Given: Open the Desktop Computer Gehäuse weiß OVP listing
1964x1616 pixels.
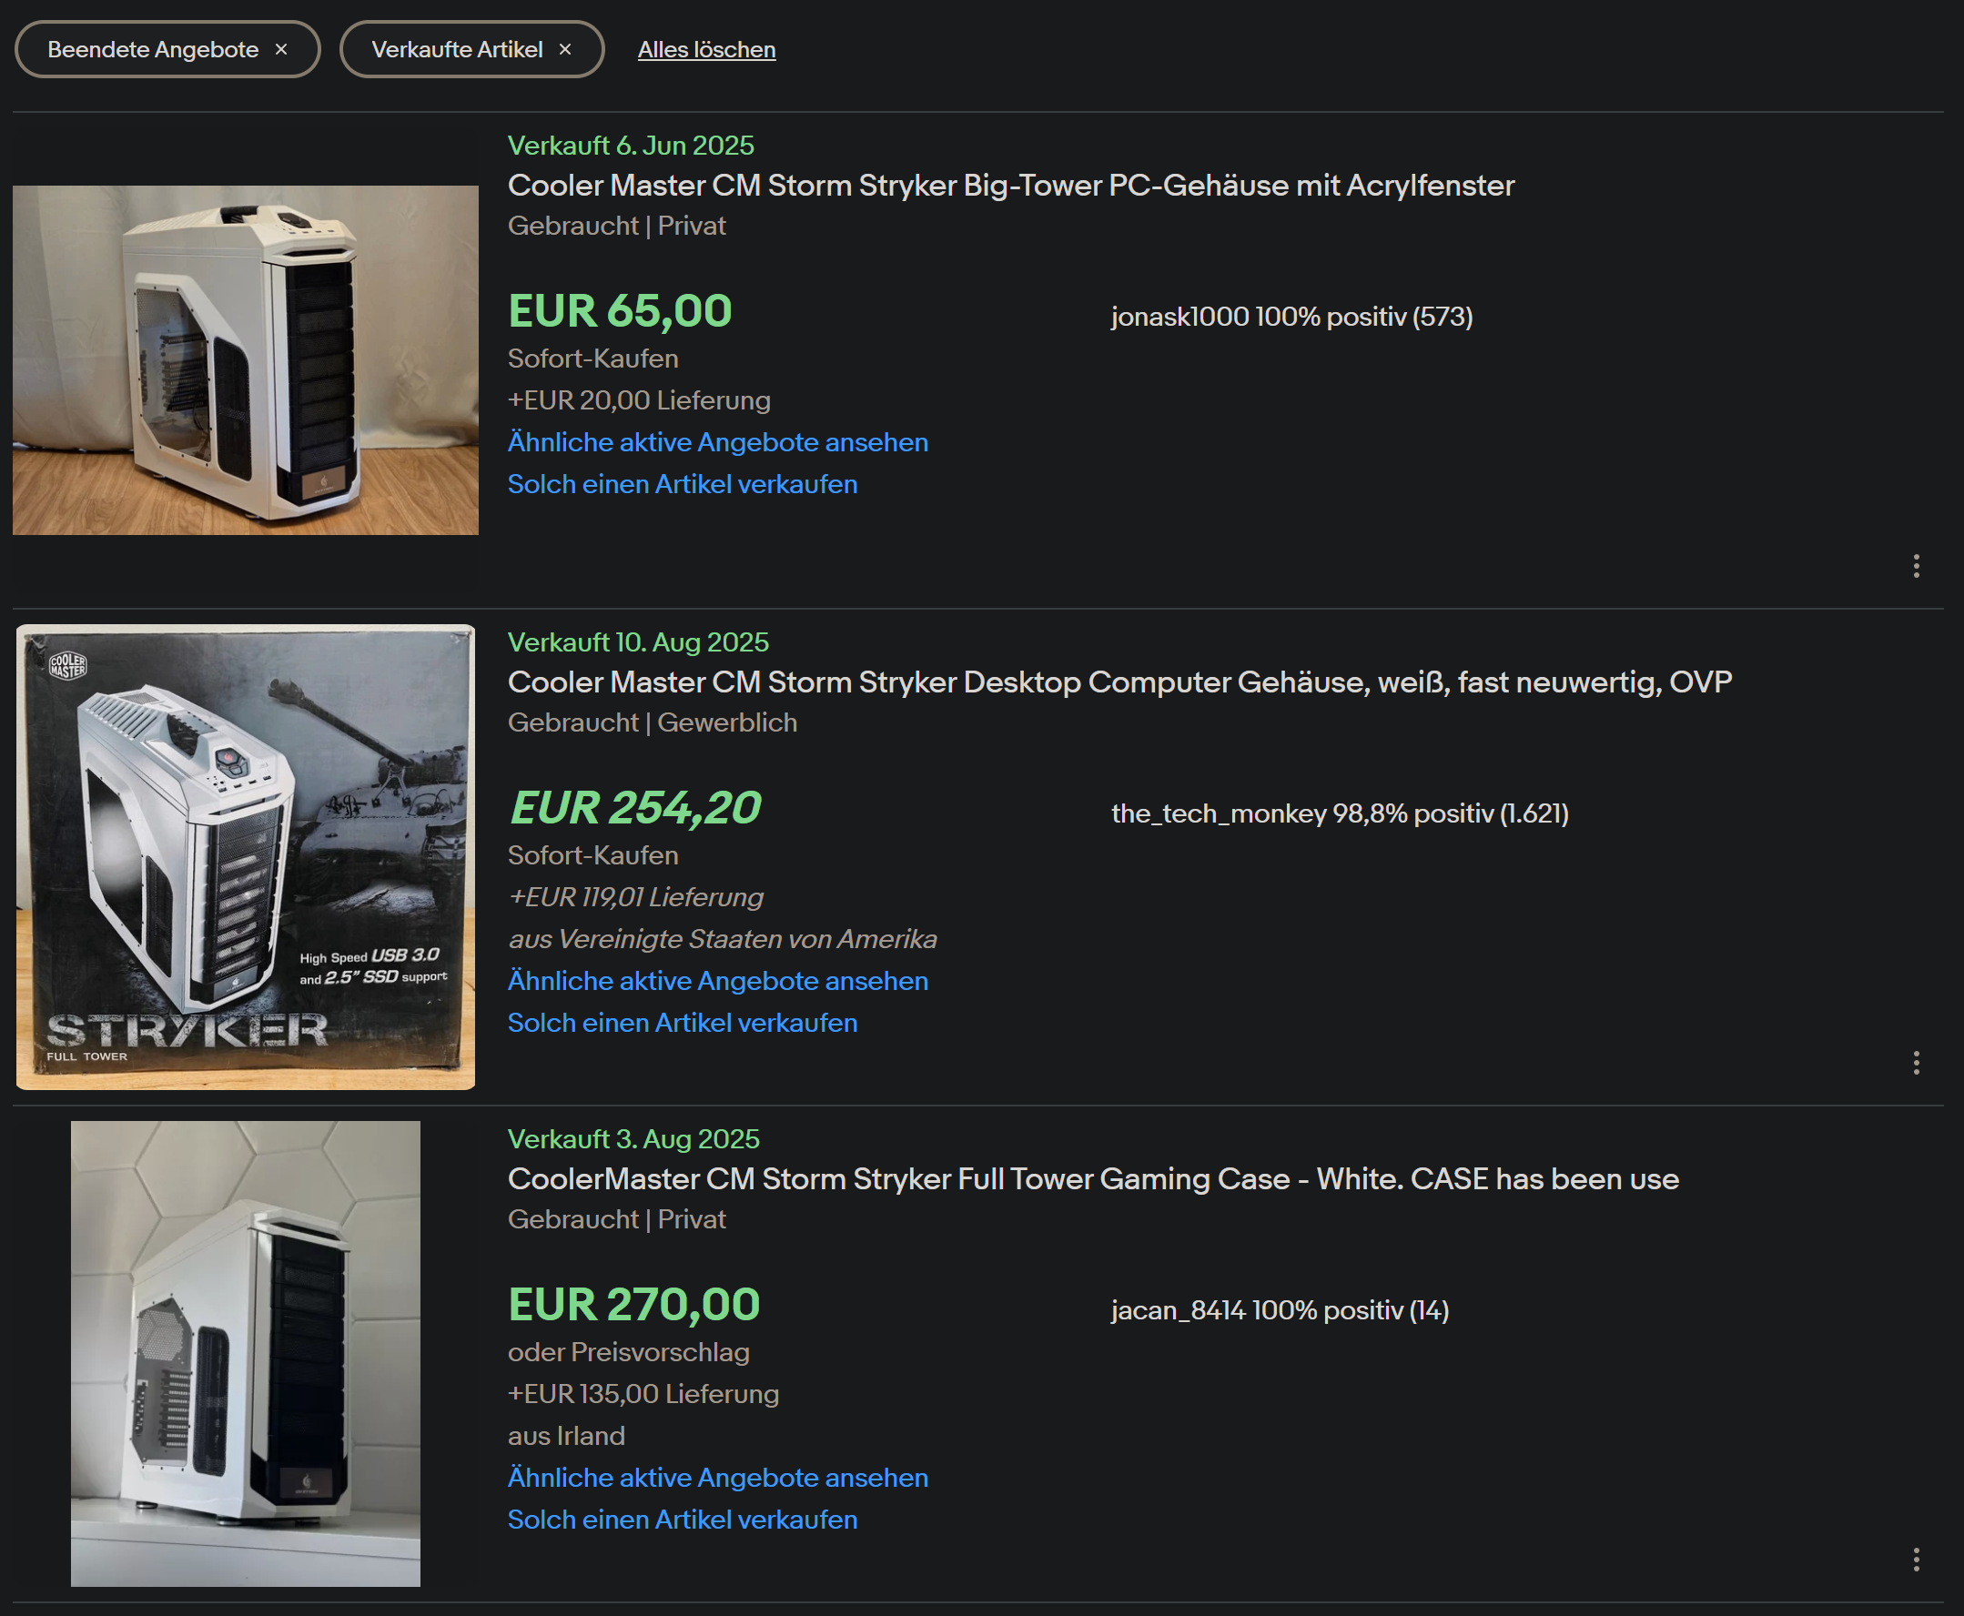Looking at the screenshot, I should (1119, 682).
